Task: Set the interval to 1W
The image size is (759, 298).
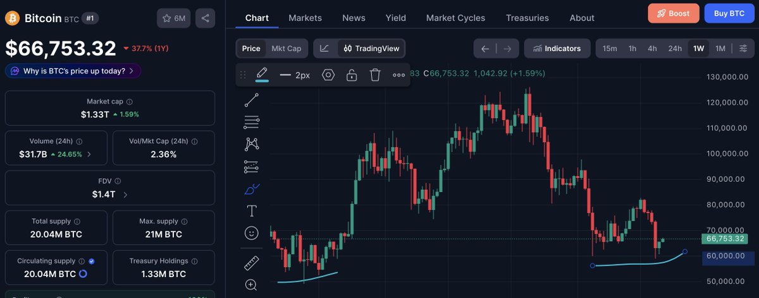Action: pos(698,49)
